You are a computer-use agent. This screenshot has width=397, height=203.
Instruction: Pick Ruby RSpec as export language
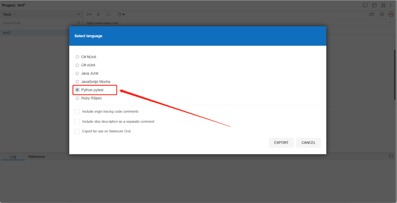click(78, 98)
